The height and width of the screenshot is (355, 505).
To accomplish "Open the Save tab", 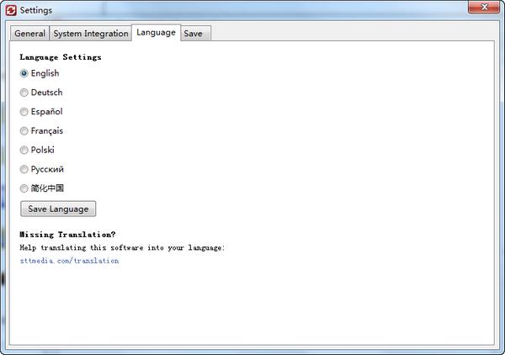I will tap(193, 34).
